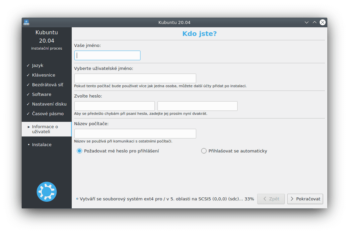Toggle the window shade chevron in titlebar
Image resolution: width=349 pixels, height=234 pixels.
(x=306, y=22)
